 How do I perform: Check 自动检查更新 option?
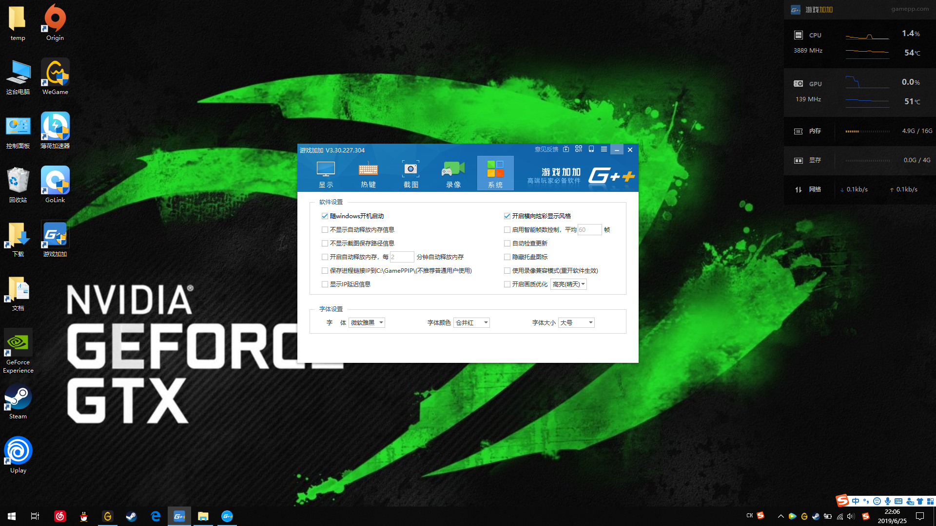pos(507,243)
